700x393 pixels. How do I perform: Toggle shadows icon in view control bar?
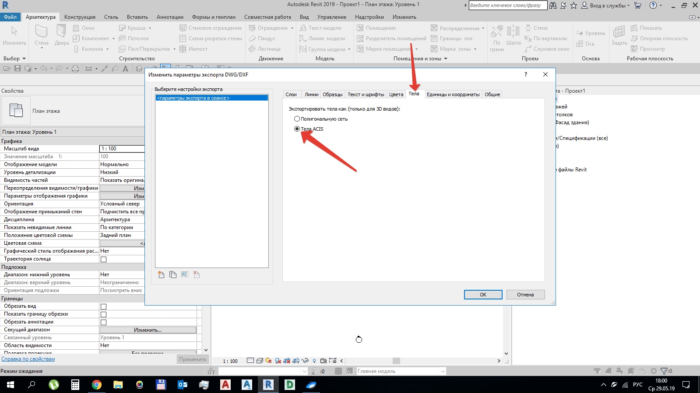coord(278,361)
